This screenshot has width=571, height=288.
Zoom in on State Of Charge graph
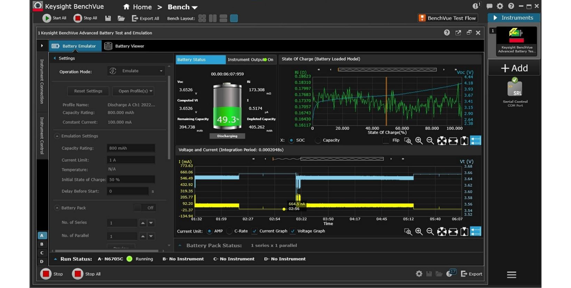[x=419, y=140]
